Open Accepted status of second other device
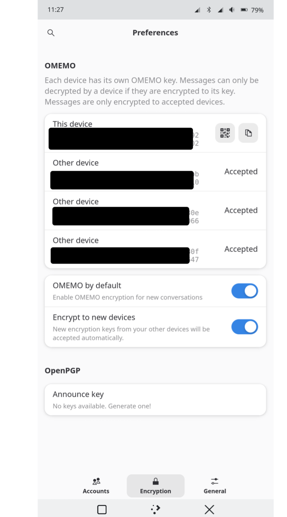Viewport: 287px width, 517px height. (x=241, y=210)
